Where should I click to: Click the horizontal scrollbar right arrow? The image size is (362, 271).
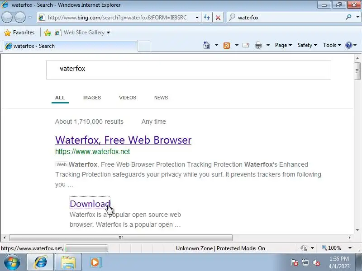[x=349, y=238]
